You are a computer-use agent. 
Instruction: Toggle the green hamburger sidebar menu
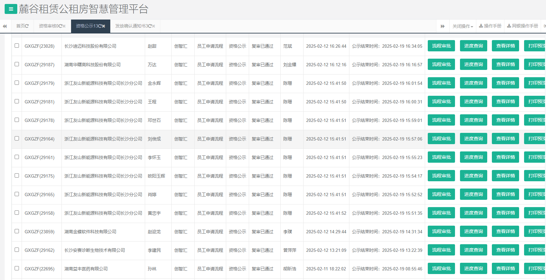[x=11, y=9]
